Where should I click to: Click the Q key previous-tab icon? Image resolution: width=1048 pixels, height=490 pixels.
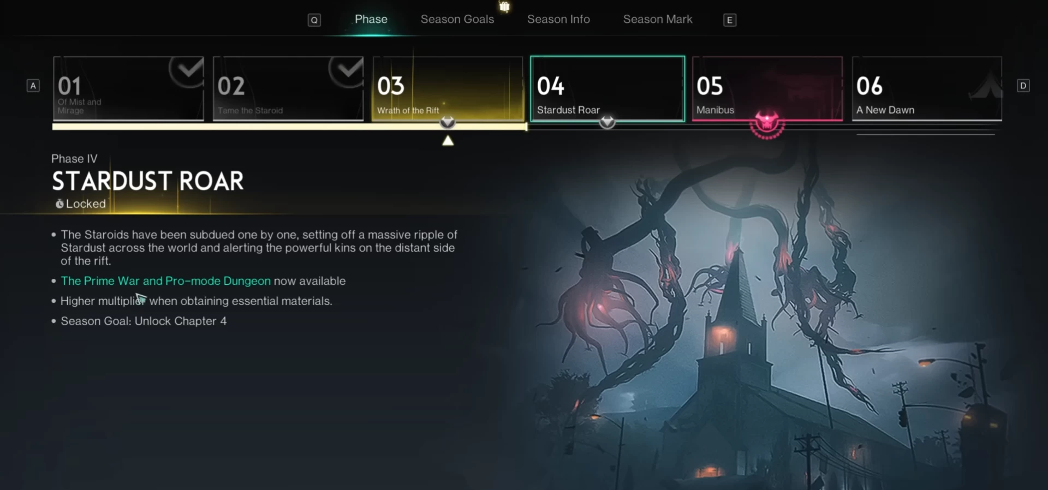pyautogui.click(x=314, y=20)
